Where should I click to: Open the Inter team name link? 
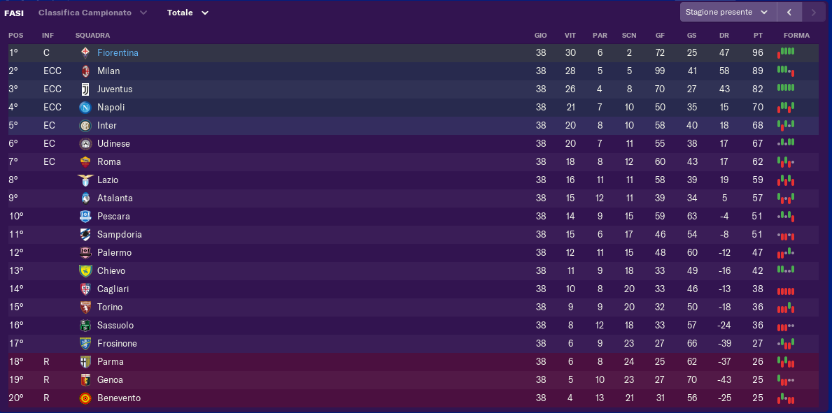point(106,126)
